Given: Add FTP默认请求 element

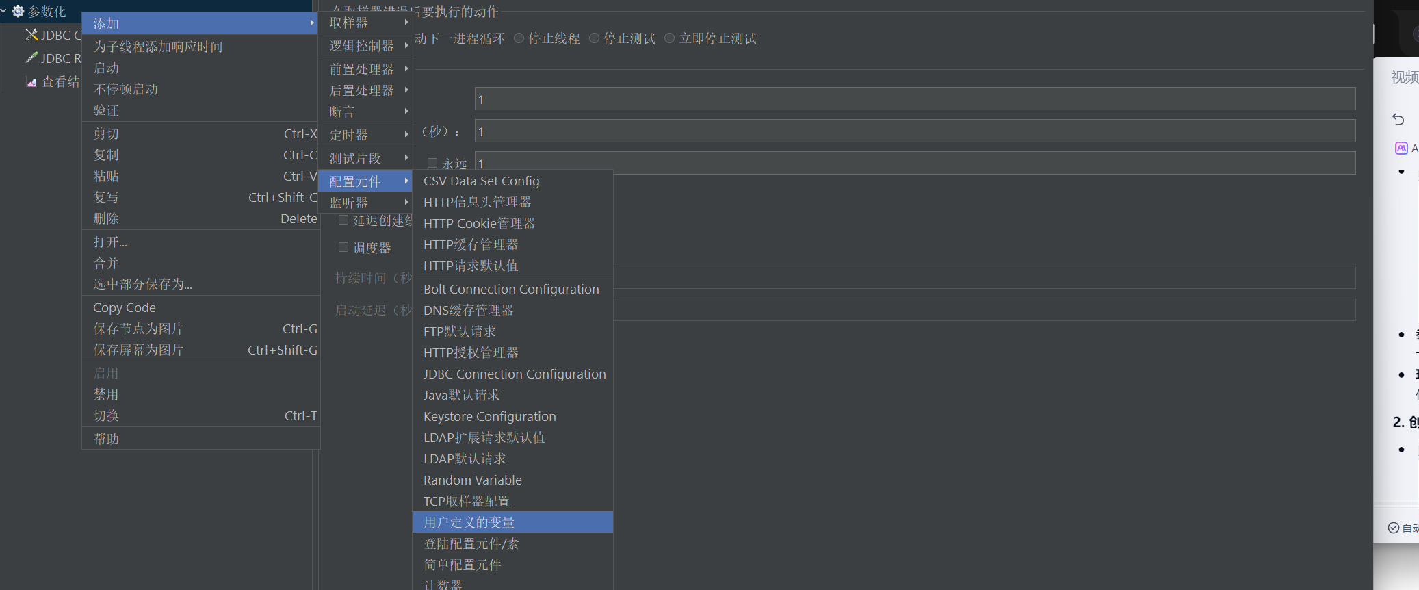Looking at the screenshot, I should (512, 331).
